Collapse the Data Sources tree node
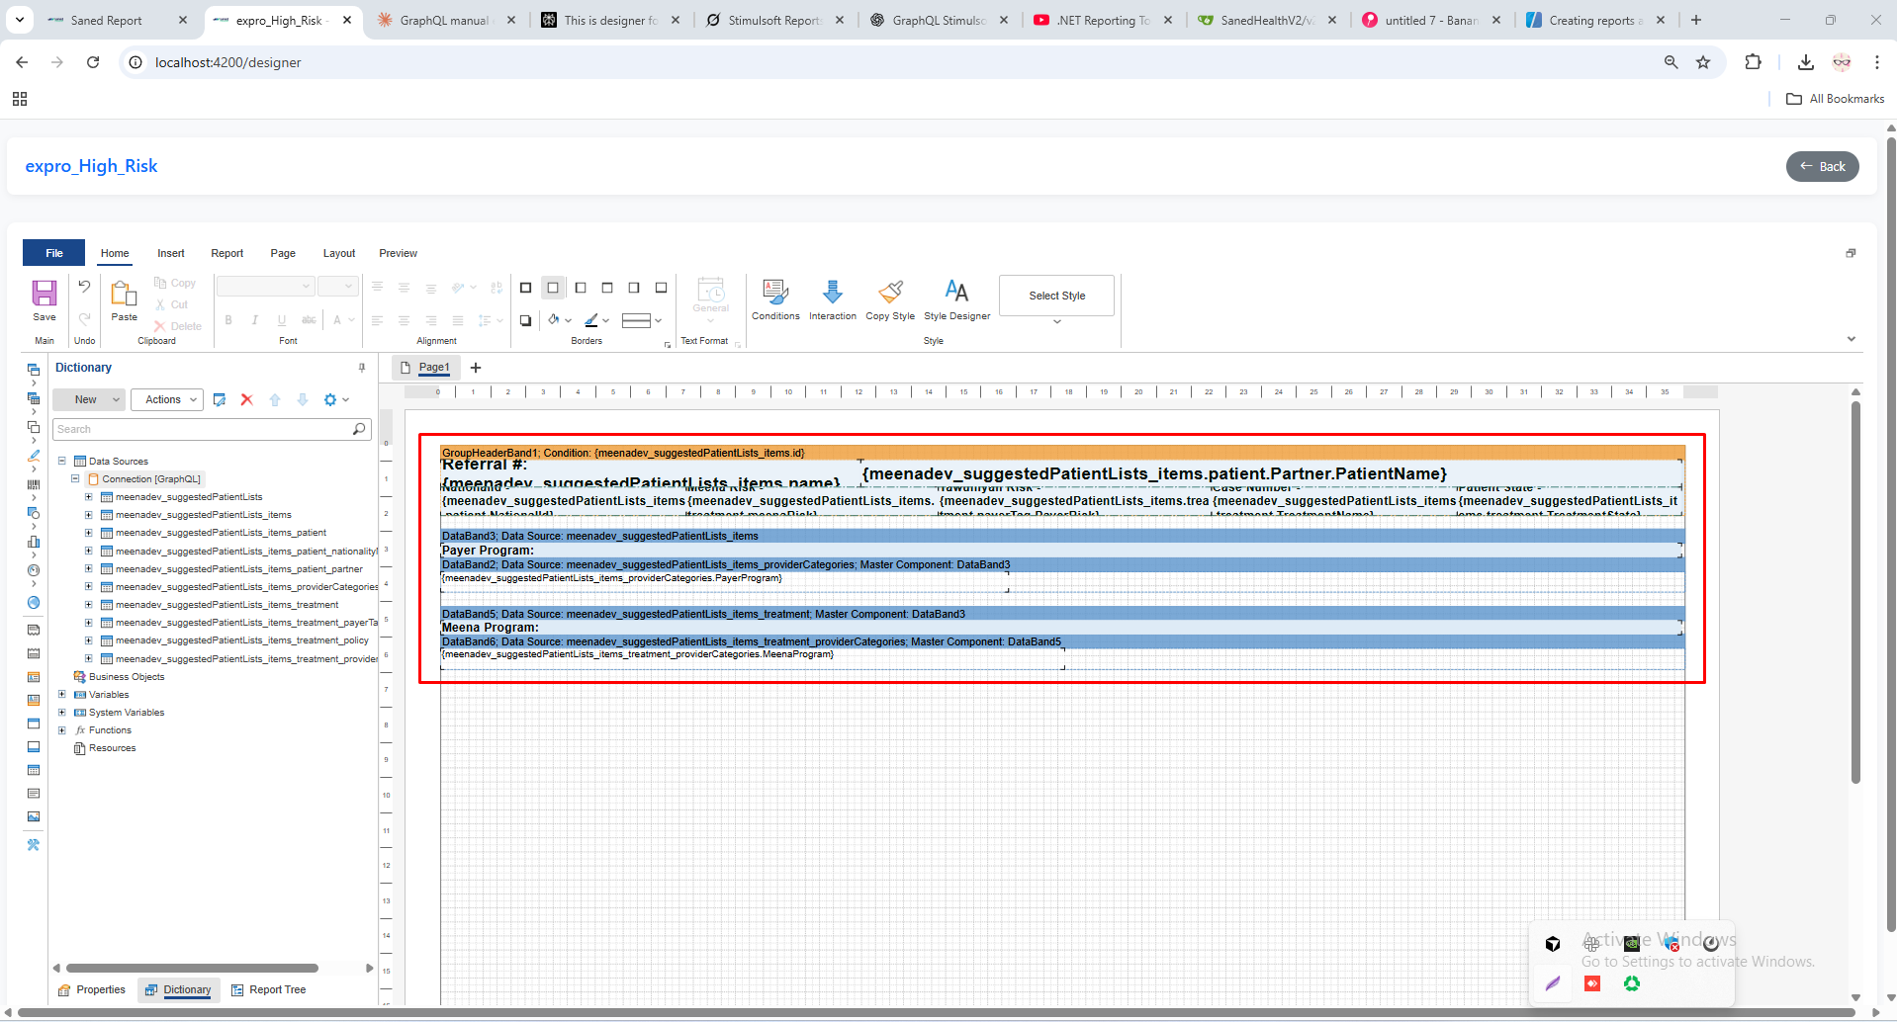 [61, 462]
